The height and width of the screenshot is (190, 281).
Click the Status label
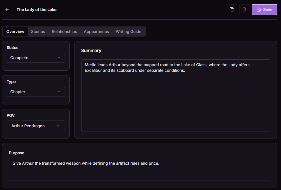click(x=12, y=48)
